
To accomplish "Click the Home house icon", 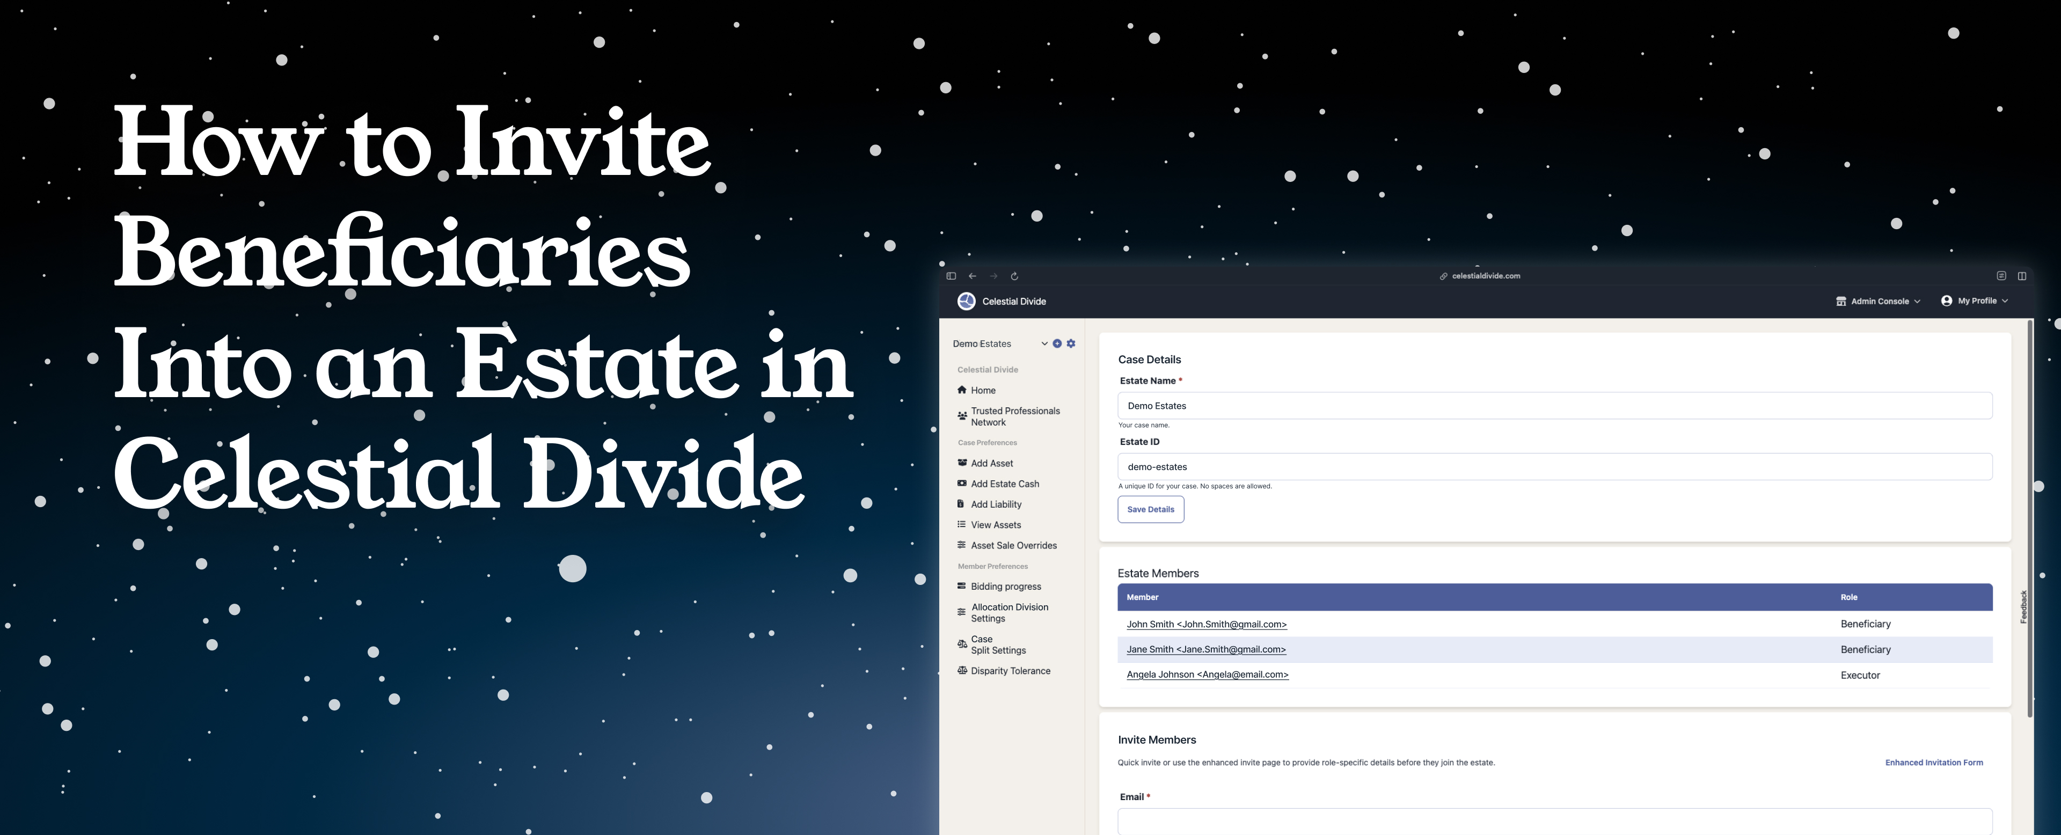I will [962, 390].
